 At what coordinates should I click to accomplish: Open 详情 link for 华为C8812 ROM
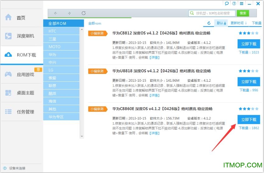pyautogui.click(x=154, y=58)
